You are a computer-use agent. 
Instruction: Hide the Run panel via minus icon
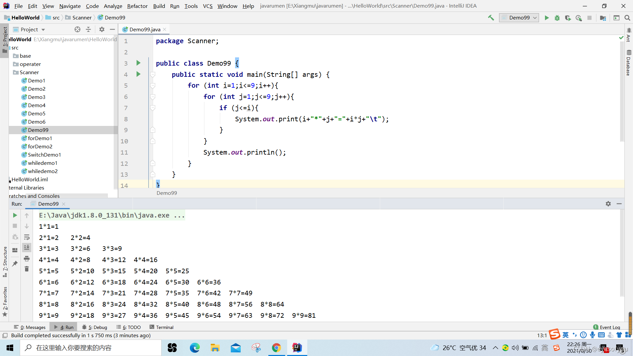[x=619, y=204]
